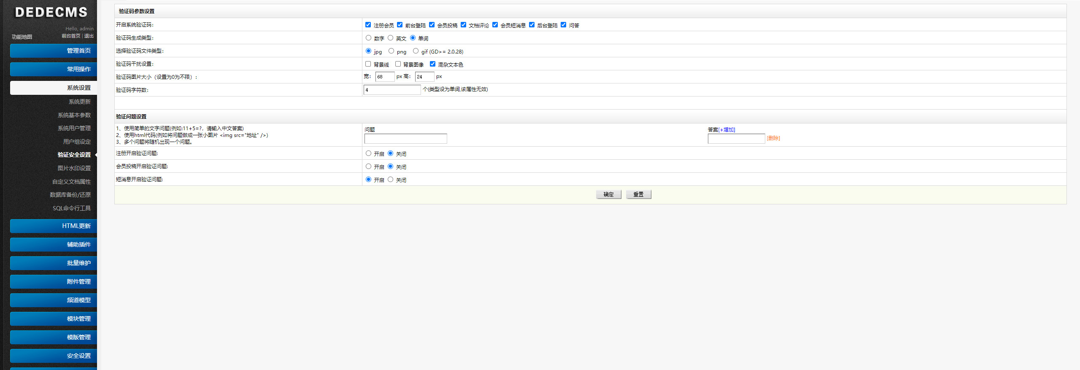
Task: Expand the HTML更新 sidebar section
Action: click(54, 226)
